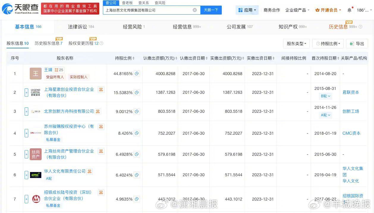
Task: Open the 法律诉讼 184 tab
Action: (81, 27)
